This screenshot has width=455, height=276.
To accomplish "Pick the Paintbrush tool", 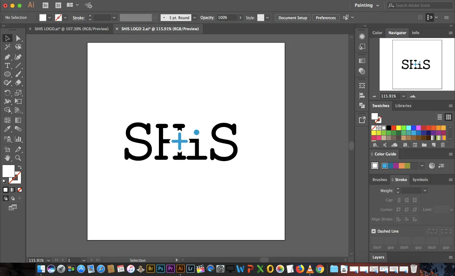I will [18, 74].
